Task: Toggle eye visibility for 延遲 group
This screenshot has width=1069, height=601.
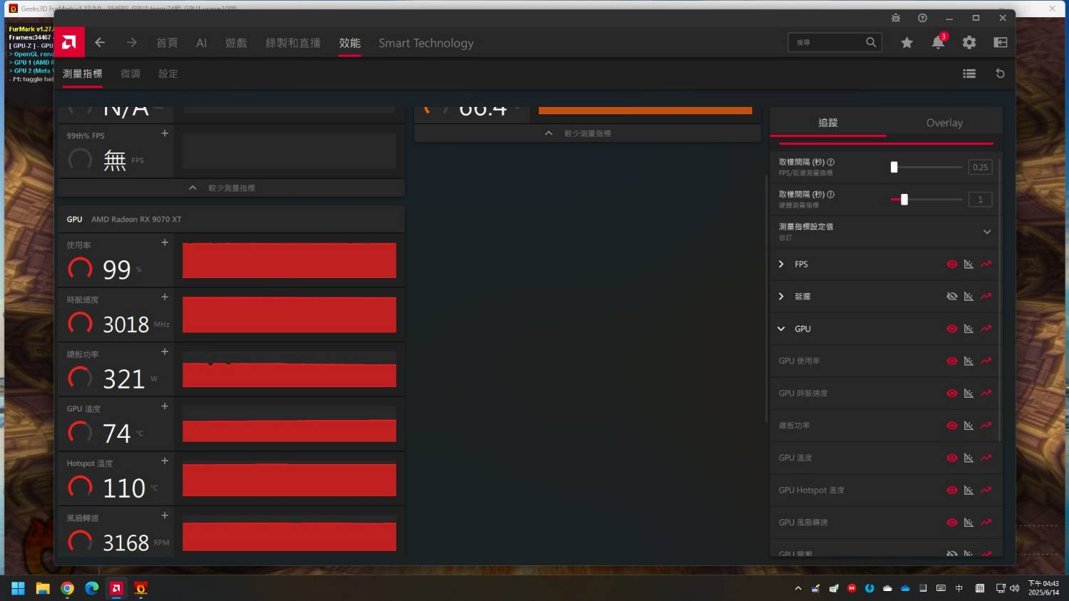Action: coord(951,296)
